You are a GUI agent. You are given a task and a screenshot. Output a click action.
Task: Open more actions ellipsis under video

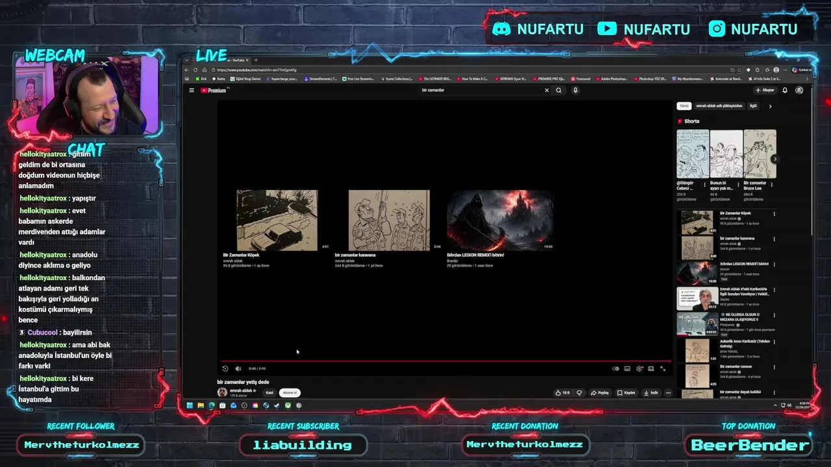tap(668, 392)
